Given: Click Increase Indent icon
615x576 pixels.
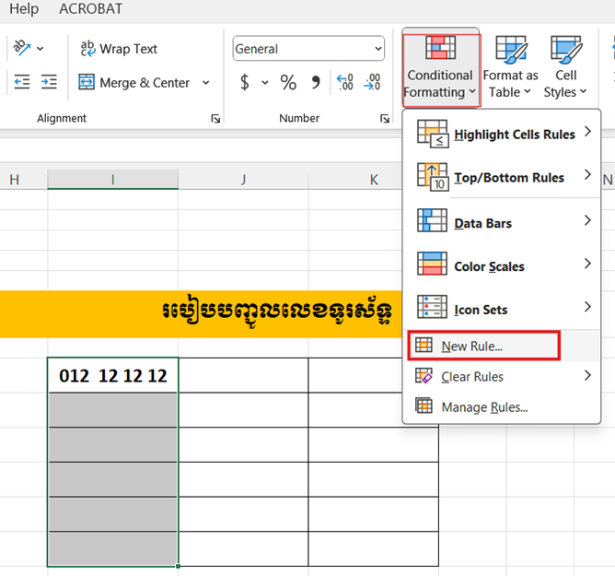Looking at the screenshot, I should pos(49,82).
